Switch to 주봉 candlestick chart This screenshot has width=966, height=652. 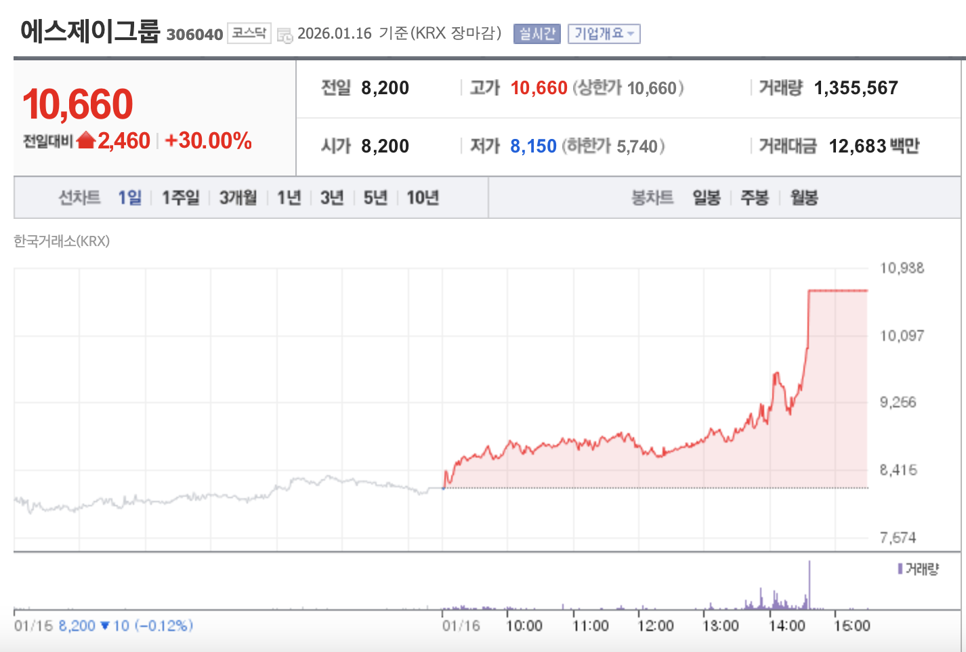pyautogui.click(x=755, y=197)
